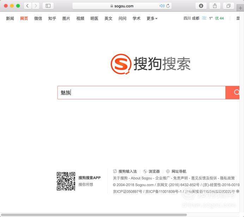Open the 新闻 tab
The width and height of the screenshot is (244, 217).
click(x=10, y=18)
